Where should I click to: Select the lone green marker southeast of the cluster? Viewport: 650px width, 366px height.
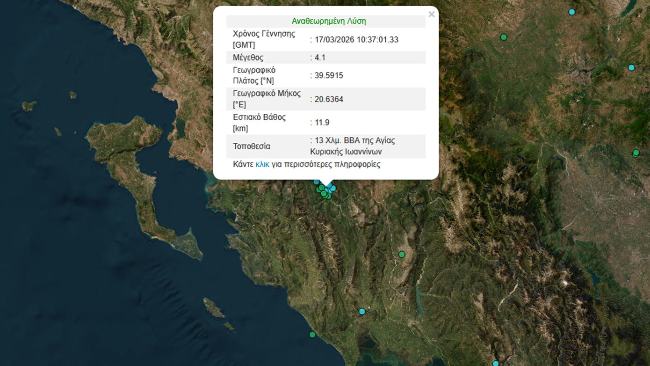[x=402, y=254]
